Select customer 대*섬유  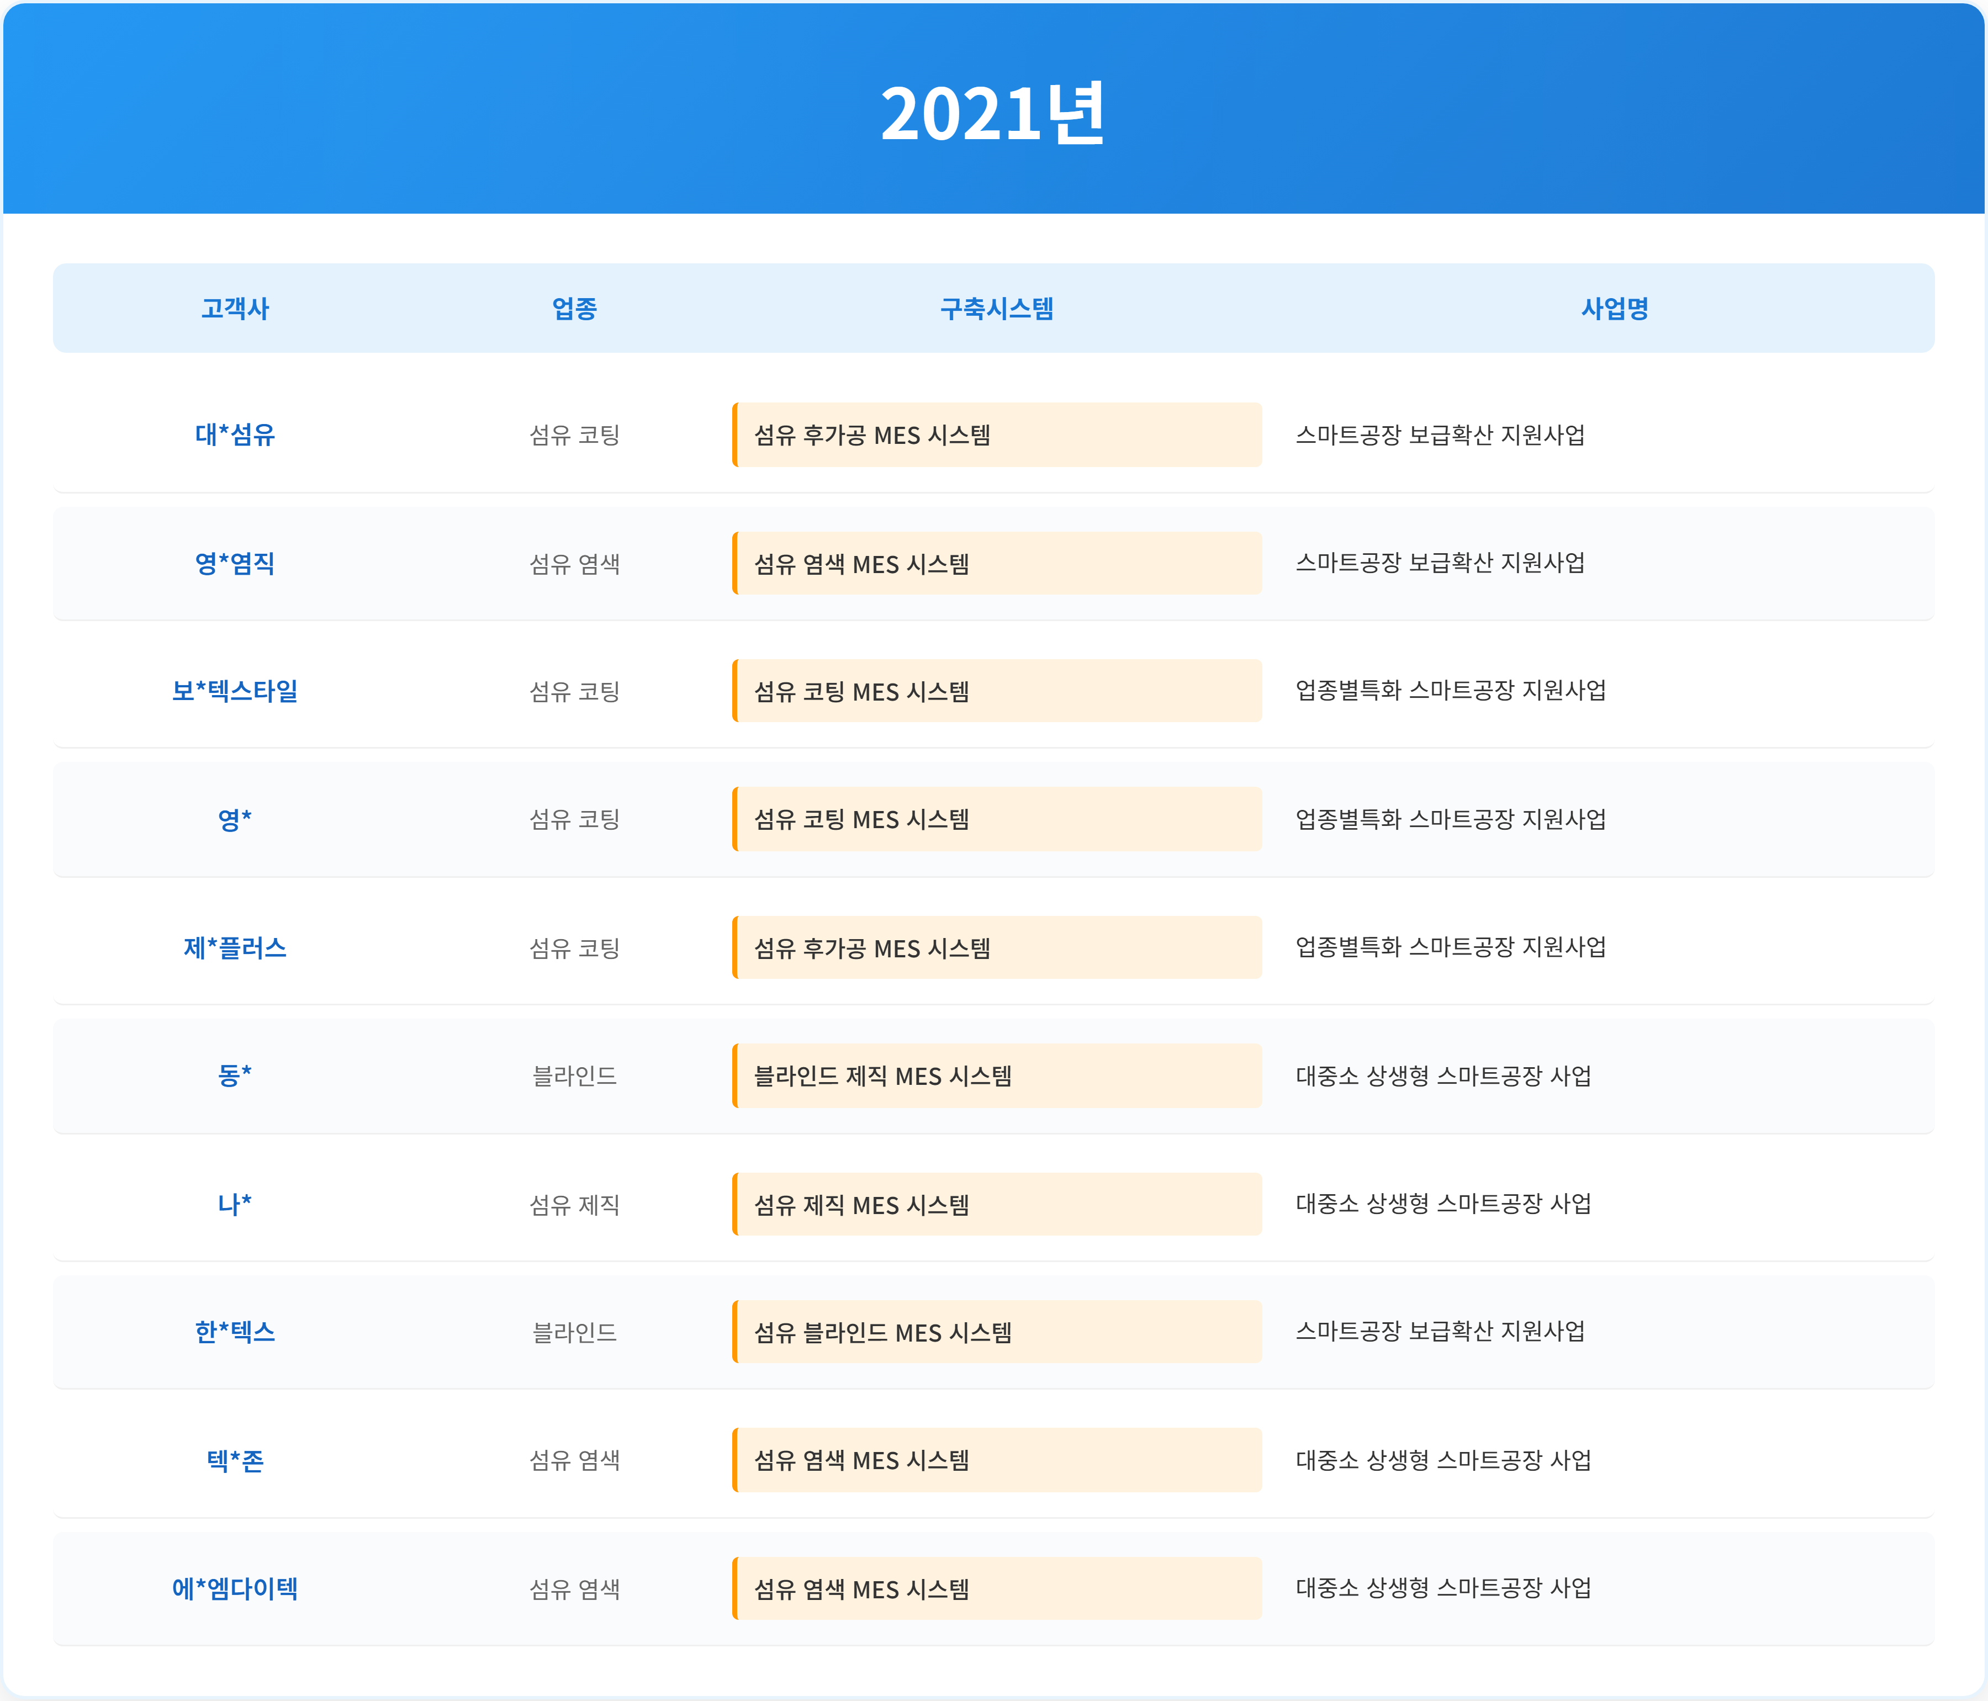(x=234, y=434)
